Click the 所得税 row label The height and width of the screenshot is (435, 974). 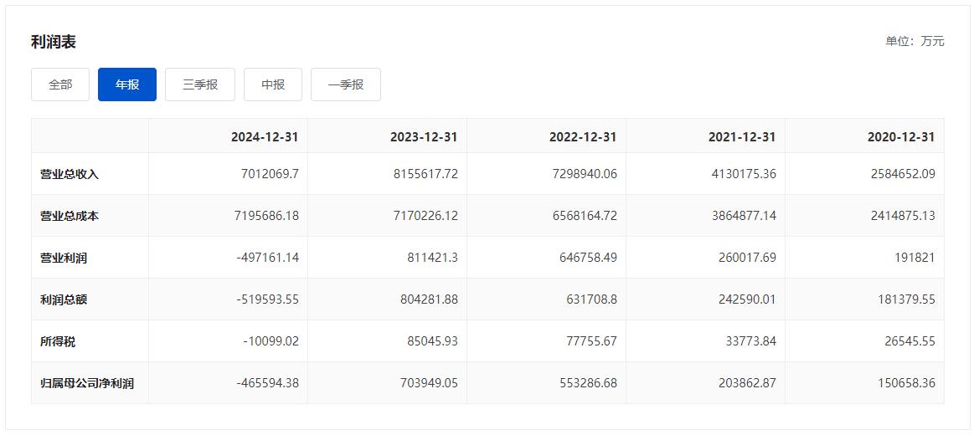click(58, 341)
